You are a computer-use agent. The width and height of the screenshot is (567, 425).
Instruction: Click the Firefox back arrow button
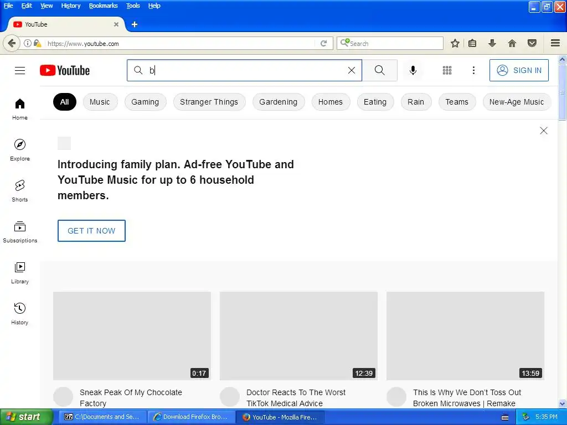12,43
